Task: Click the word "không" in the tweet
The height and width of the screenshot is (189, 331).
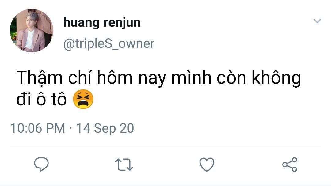Action: [276, 79]
